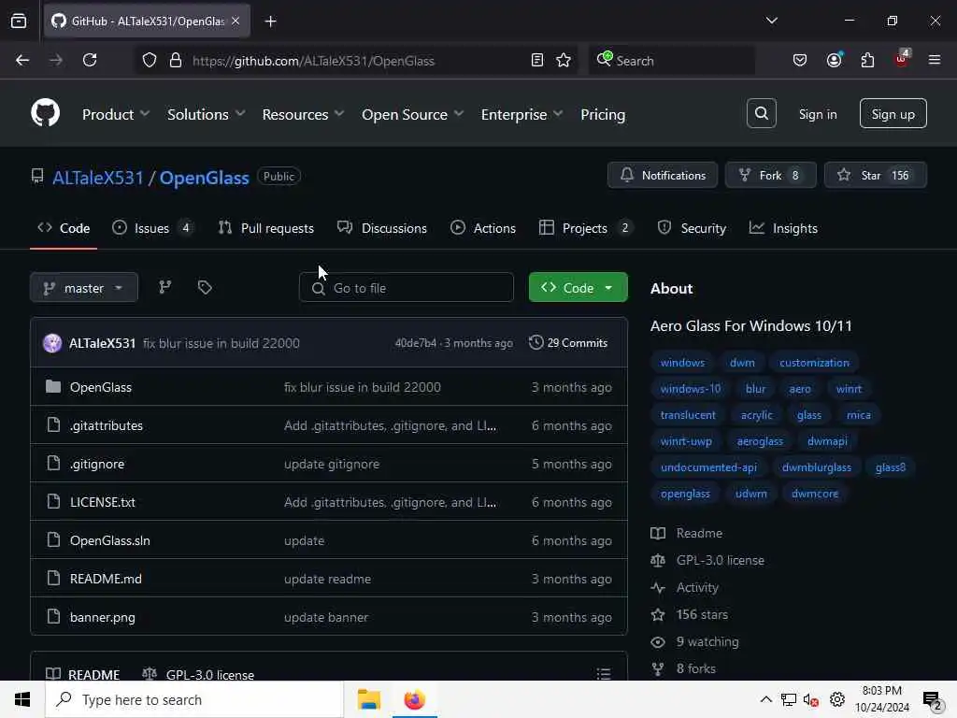Click Firefox reload page button
The height and width of the screenshot is (718, 957).
(x=90, y=60)
